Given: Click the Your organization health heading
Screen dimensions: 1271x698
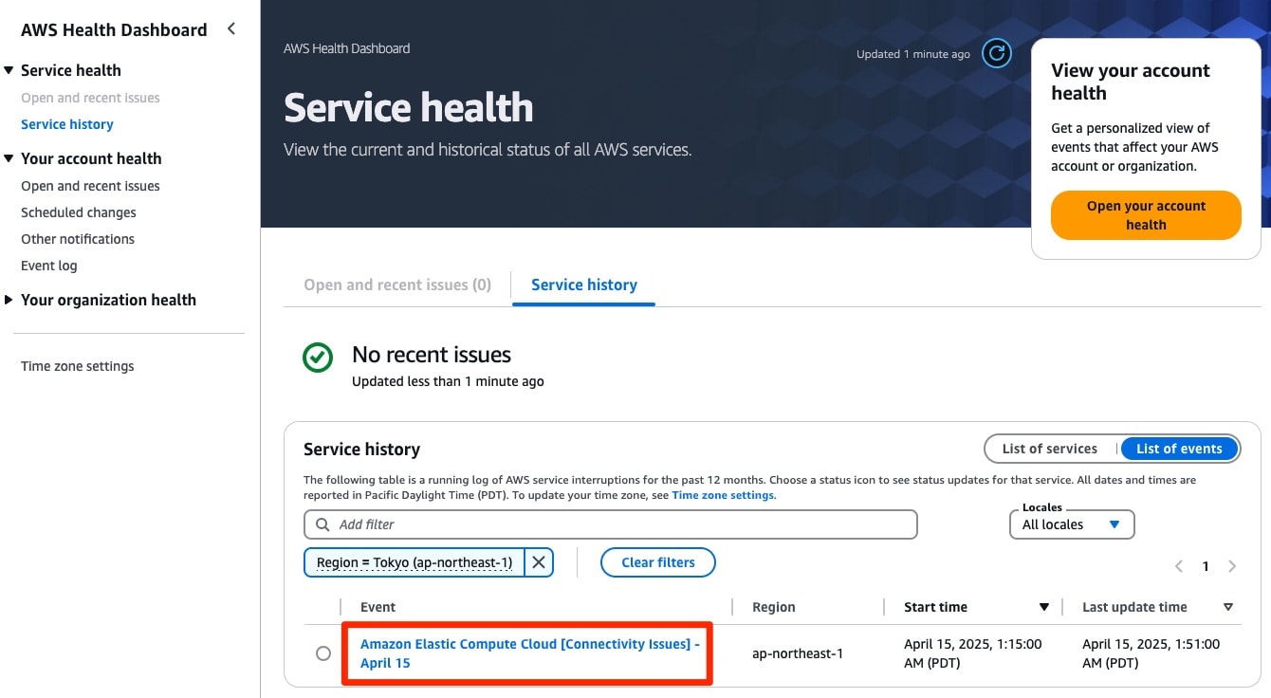Looking at the screenshot, I should [x=108, y=300].
